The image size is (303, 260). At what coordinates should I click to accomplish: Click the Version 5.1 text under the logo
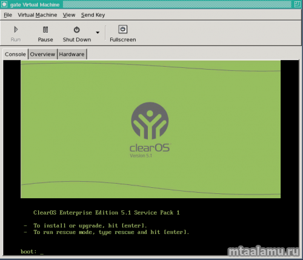pos(141,156)
